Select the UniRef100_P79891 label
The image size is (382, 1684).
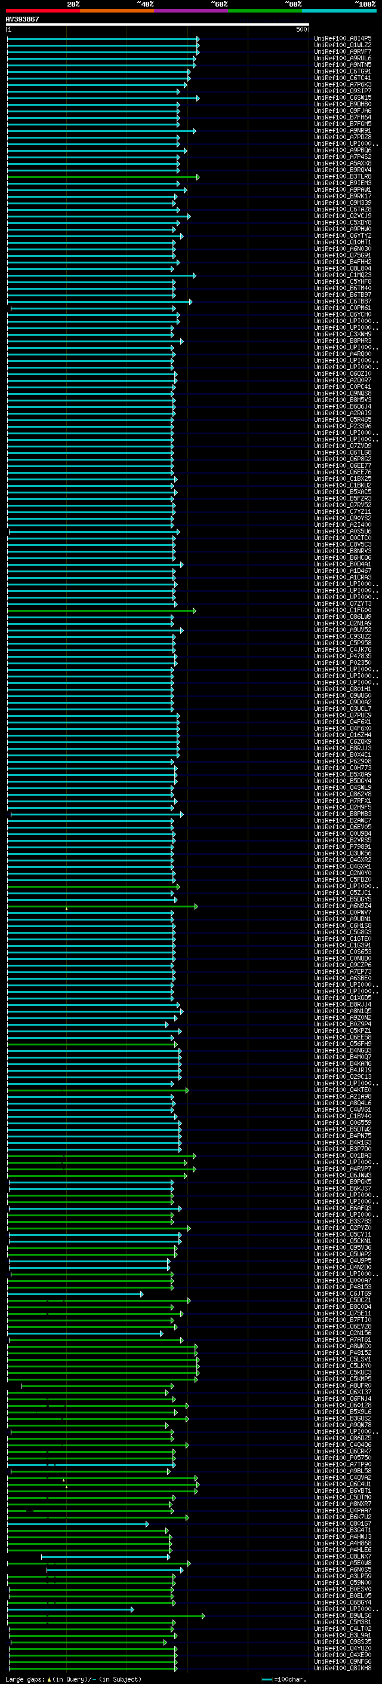(x=343, y=847)
